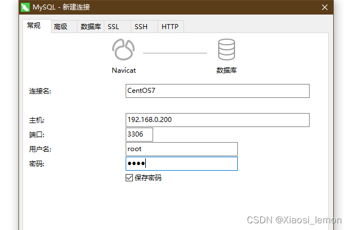Screen dimensions: 350x230
Task: Click the 用户名 label
Action: [40, 149]
